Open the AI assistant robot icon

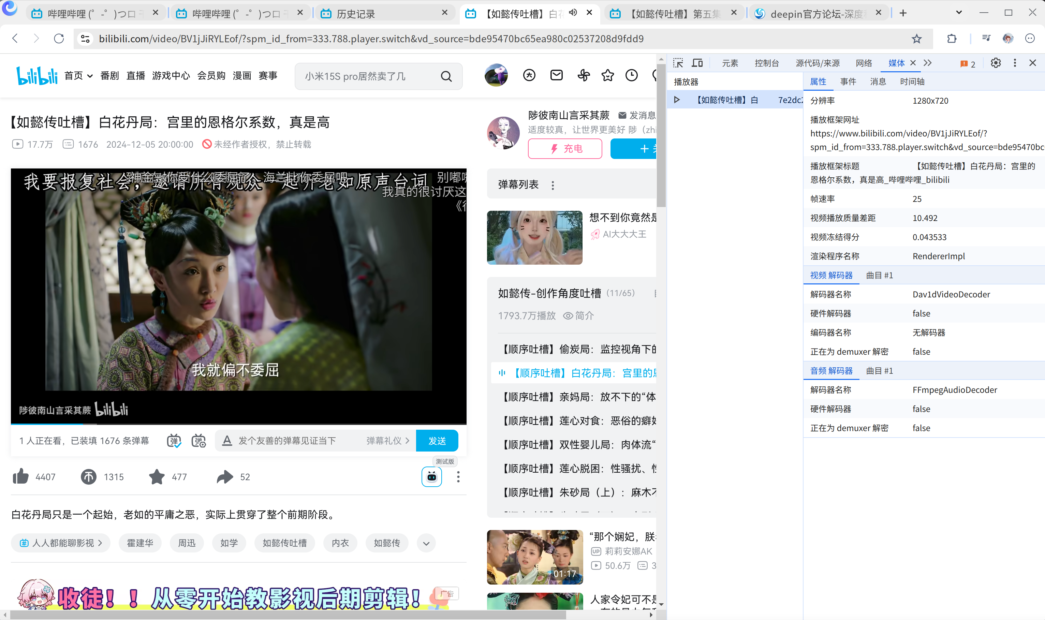[x=432, y=477]
